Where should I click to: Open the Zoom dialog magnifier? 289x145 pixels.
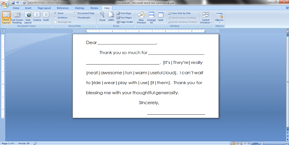102,17
